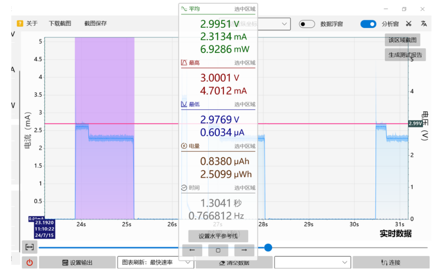This screenshot has height=269, width=432.
Task: Click the red power button icon
Action: (x=30, y=263)
